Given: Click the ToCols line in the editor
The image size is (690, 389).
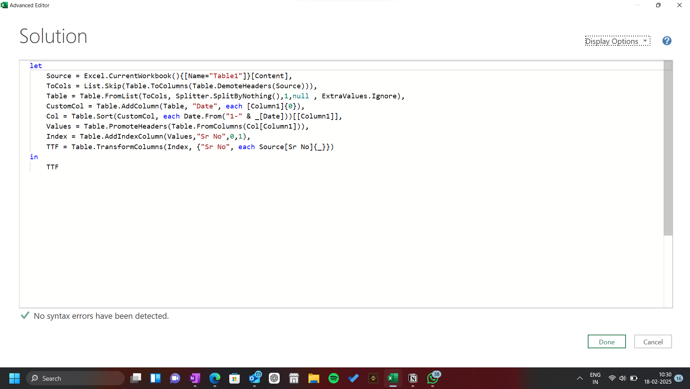Looking at the screenshot, I should [x=181, y=86].
